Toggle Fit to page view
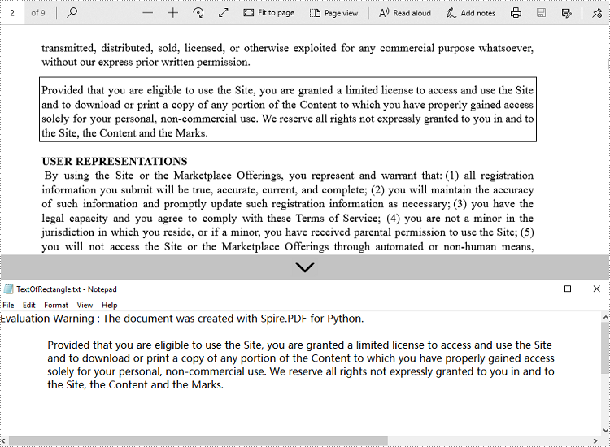The height and width of the screenshot is (447, 610). click(269, 13)
